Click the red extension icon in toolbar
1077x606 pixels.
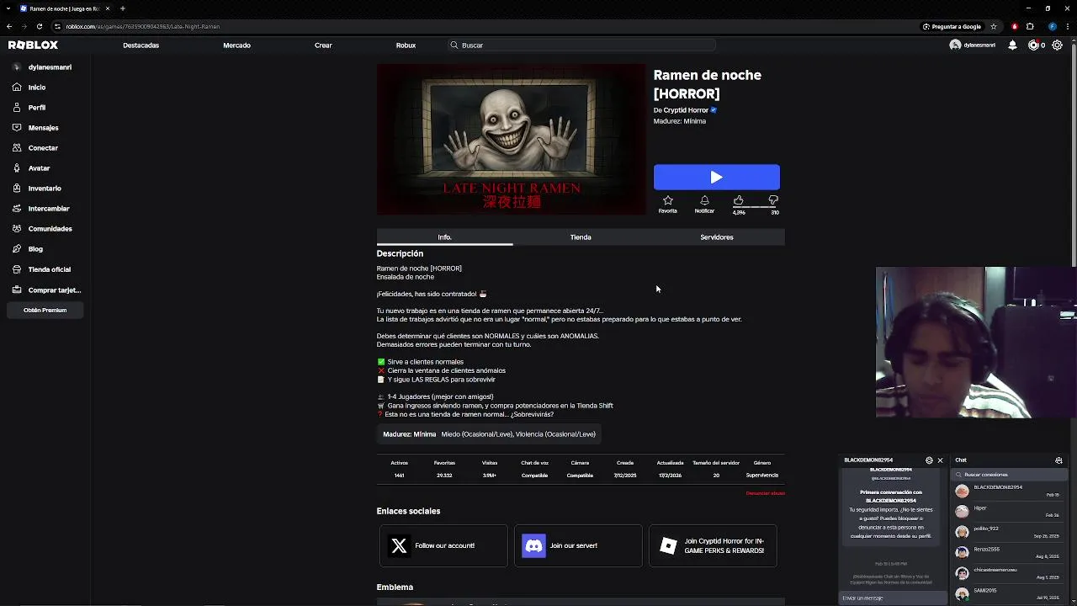point(1015,26)
